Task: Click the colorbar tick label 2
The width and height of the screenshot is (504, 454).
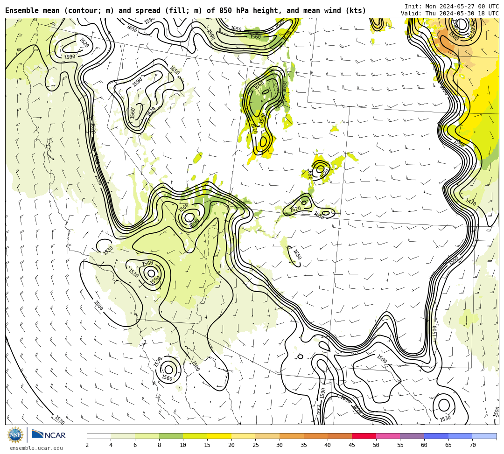Action: tap(87, 445)
